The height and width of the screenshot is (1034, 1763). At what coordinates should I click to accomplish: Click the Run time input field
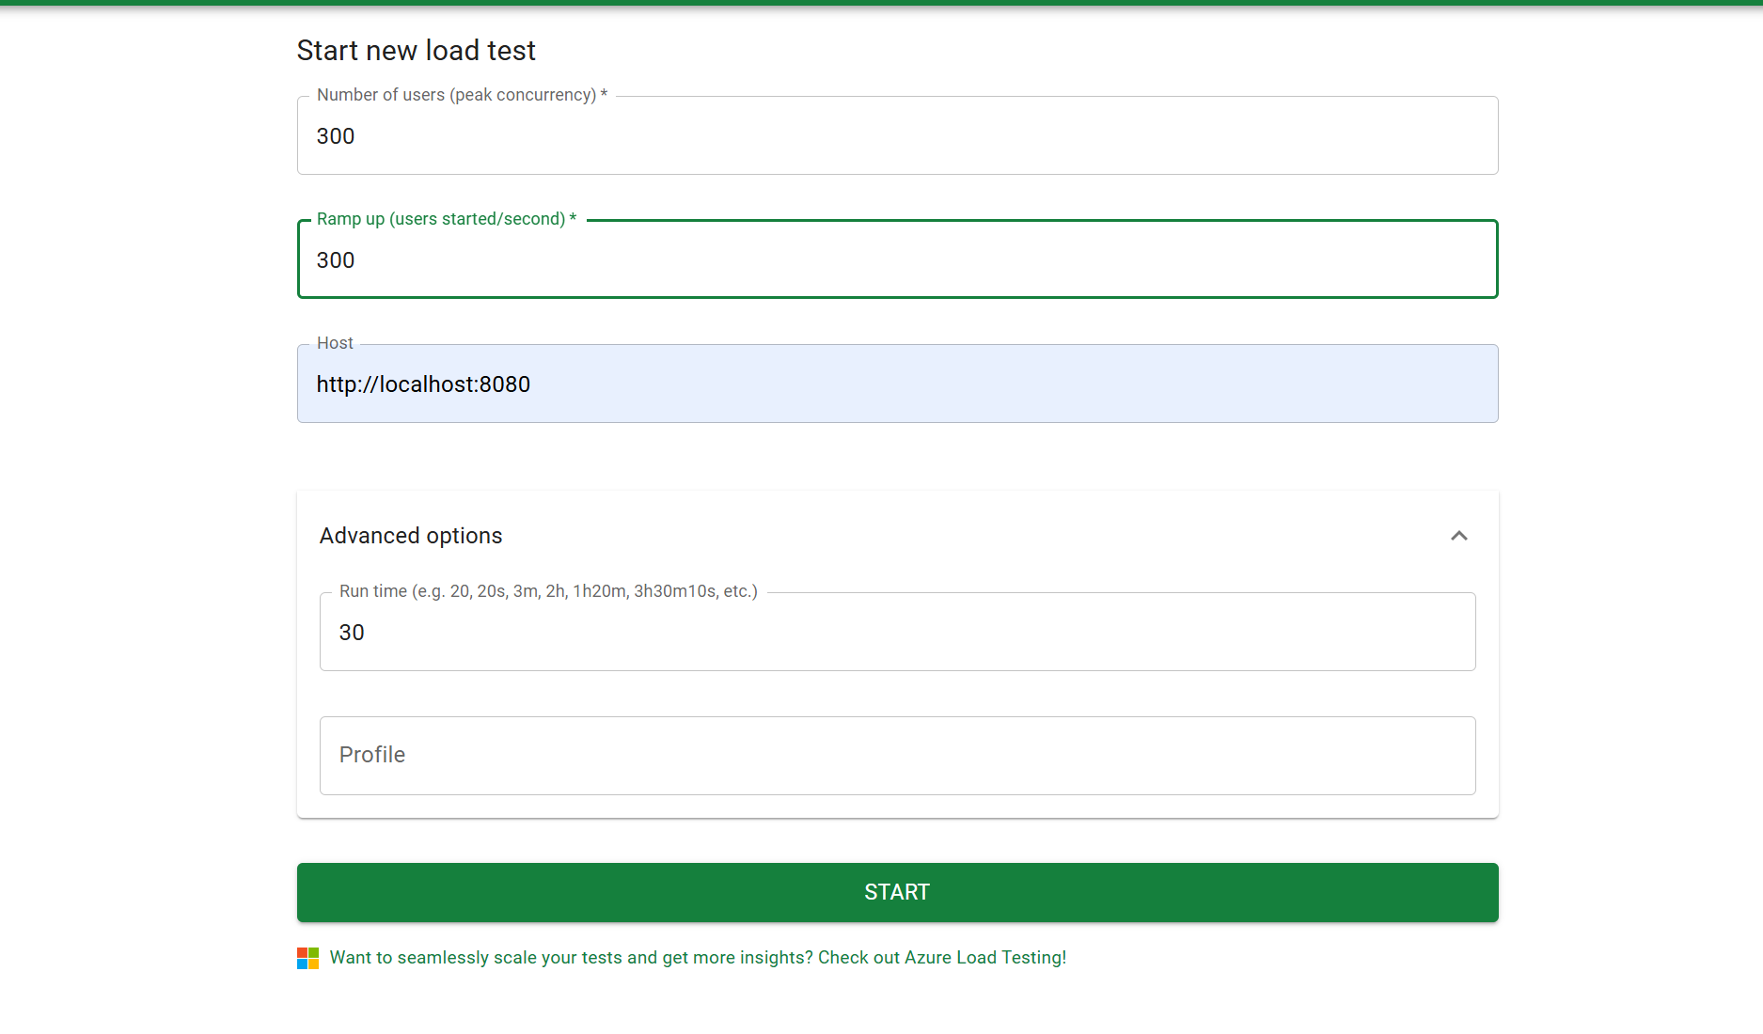(897, 632)
